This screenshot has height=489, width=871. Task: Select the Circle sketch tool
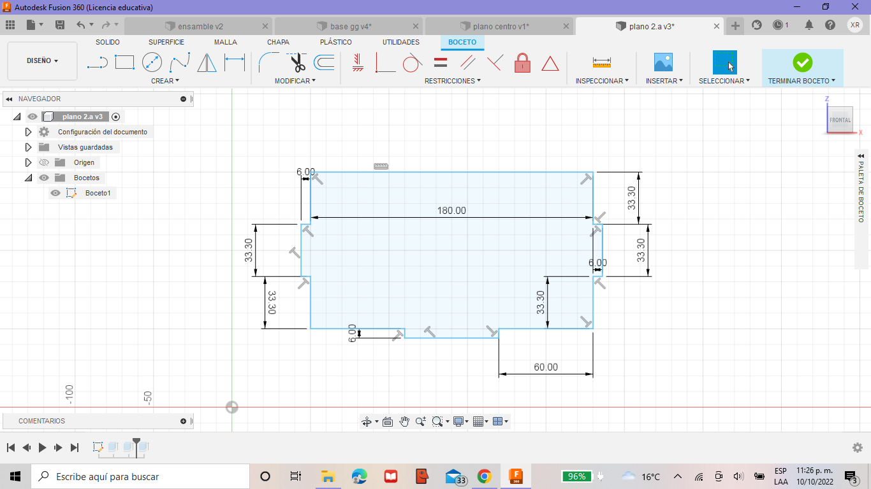point(152,63)
